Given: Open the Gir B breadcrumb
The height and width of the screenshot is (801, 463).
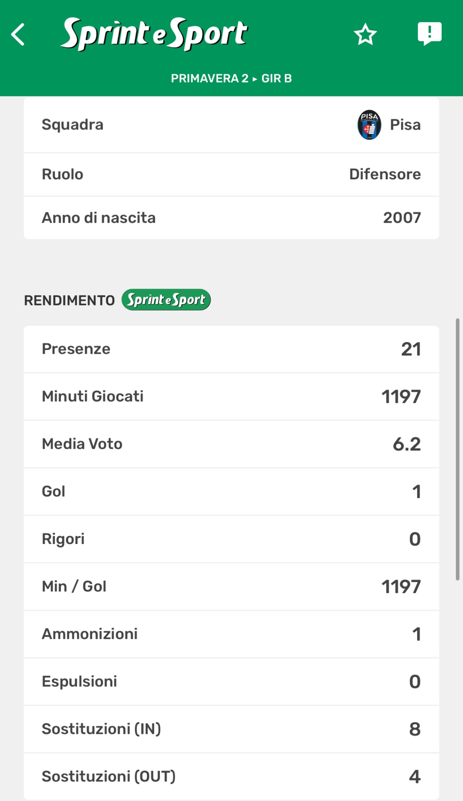Looking at the screenshot, I should coord(277,78).
